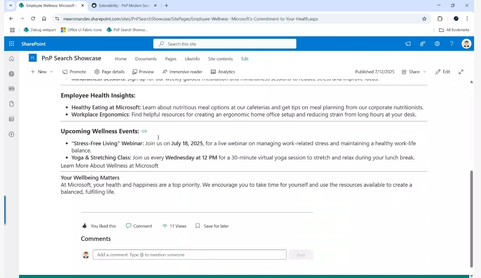Open My sites globe icon in left rail
This screenshot has height=278, width=481.
click(x=11, y=74)
